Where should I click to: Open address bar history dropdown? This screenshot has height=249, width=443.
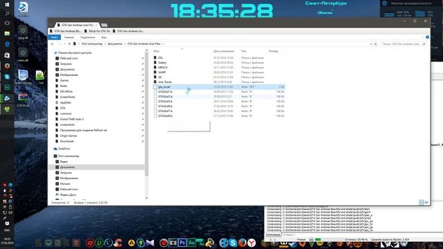371,44
